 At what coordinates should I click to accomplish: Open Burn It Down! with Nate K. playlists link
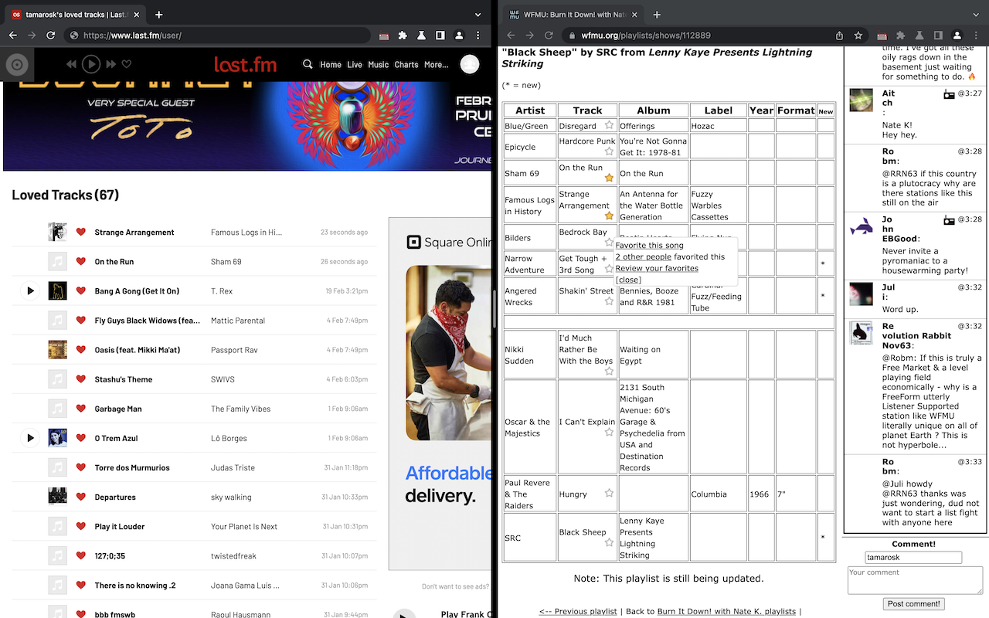(x=726, y=612)
